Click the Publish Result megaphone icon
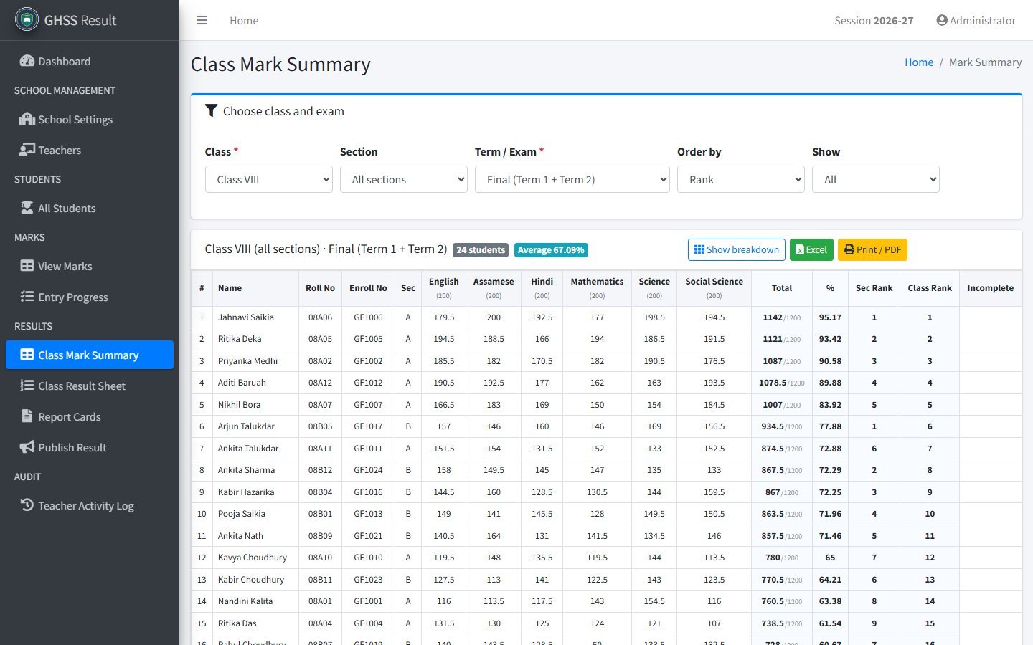Screen dimensions: 1033x645 tap(27, 447)
